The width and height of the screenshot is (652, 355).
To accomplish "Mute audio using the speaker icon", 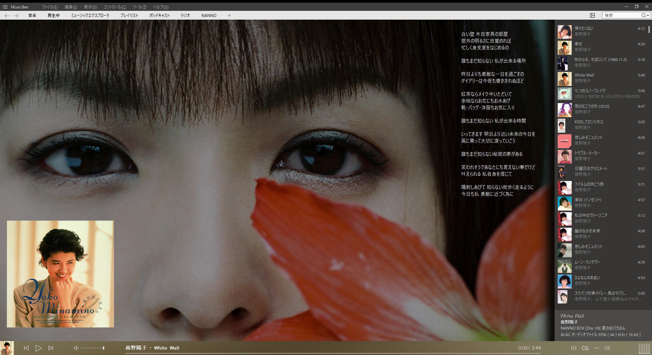I will pos(76,348).
